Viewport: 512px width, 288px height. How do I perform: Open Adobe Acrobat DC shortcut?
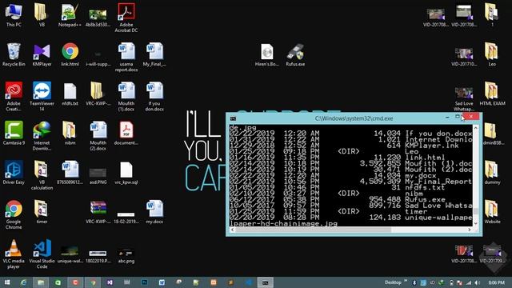coord(126,18)
